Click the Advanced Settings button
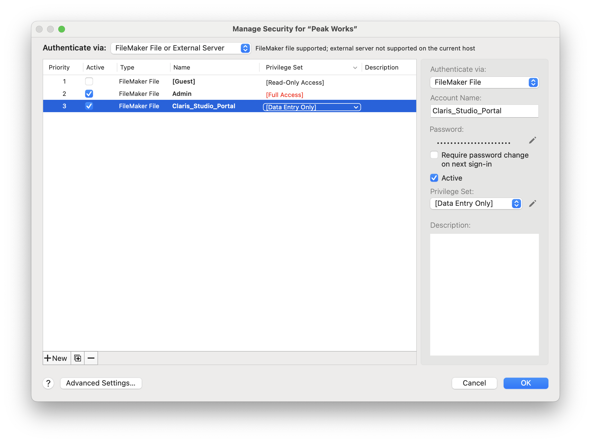Image resolution: width=591 pixels, height=443 pixels. coord(101,383)
